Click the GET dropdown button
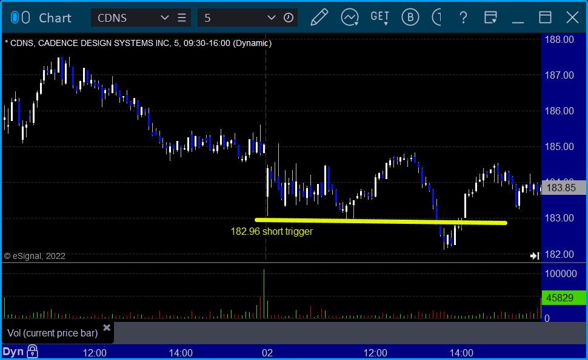The width and height of the screenshot is (588, 360). [379, 17]
